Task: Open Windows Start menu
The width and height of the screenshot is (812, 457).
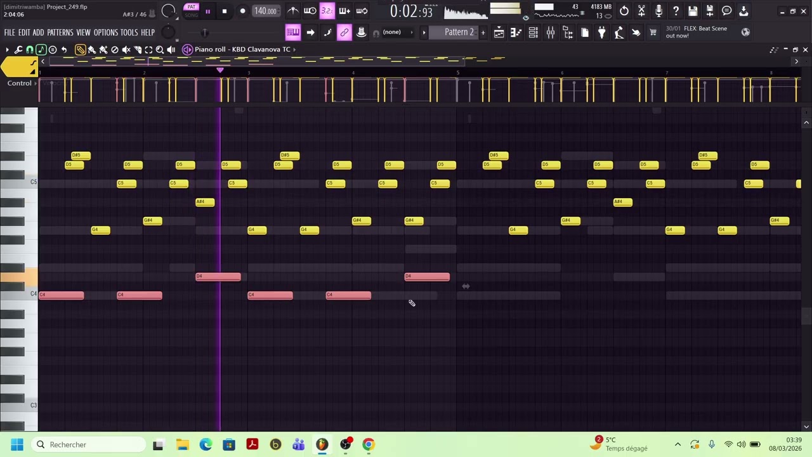Action: click(16, 444)
